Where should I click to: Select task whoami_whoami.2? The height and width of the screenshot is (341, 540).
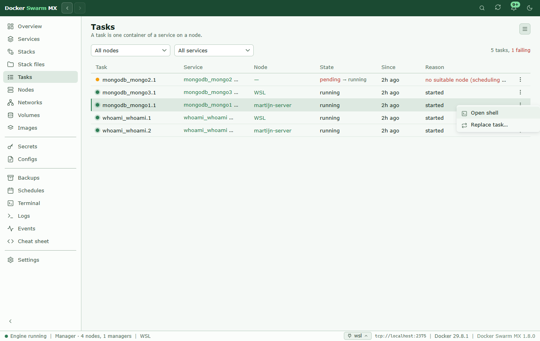click(127, 130)
